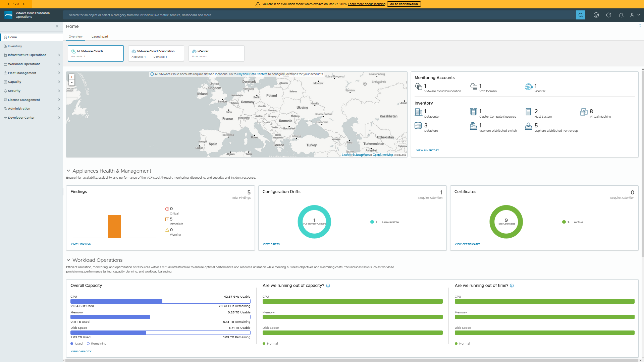Viewport: 644px width, 362px height.
Task: Collapse the Workload Operations section
Action: click(x=68, y=260)
